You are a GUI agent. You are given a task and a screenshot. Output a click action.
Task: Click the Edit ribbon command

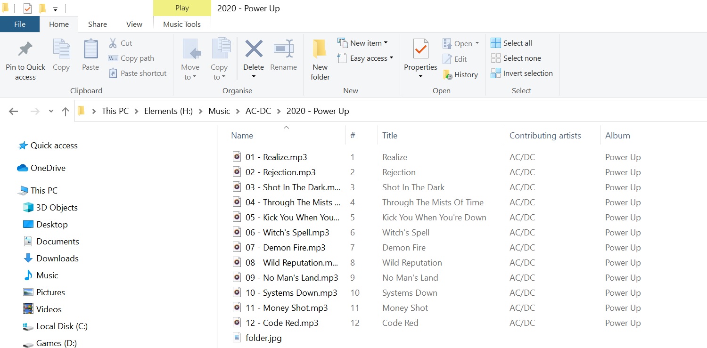point(455,59)
